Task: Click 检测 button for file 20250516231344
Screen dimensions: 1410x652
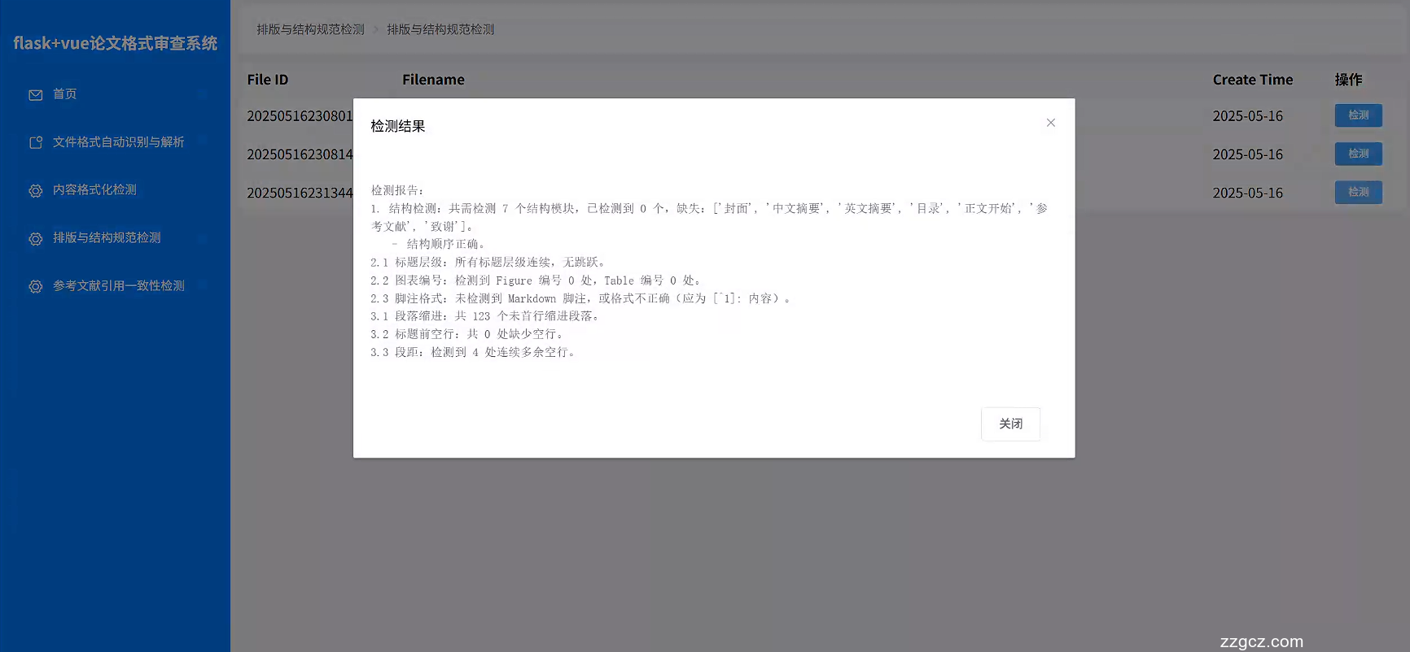Action: 1358,193
